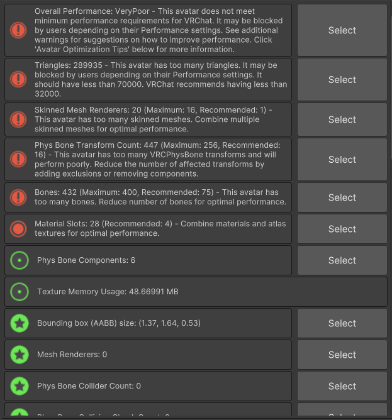Click the Bones error icon
Viewport: 392px width, 420px height.
(19, 197)
